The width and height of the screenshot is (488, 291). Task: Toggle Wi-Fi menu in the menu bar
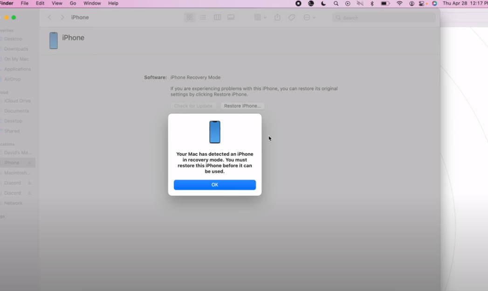pos(399,3)
